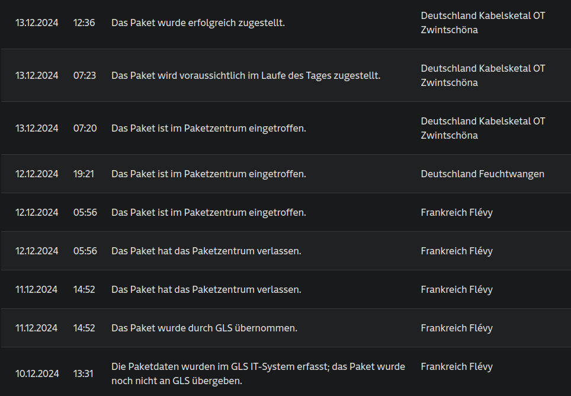Select the date of the 19:21 entry
This screenshot has width=571, height=396.
(x=37, y=174)
